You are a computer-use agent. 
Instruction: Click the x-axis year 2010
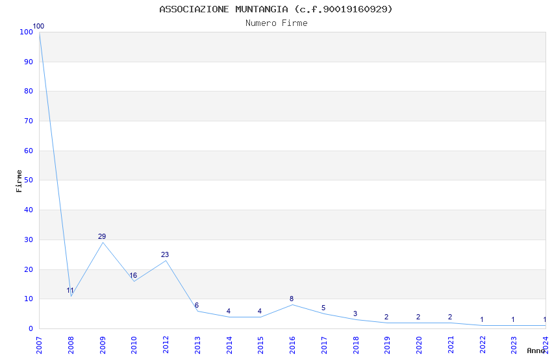[x=134, y=345]
